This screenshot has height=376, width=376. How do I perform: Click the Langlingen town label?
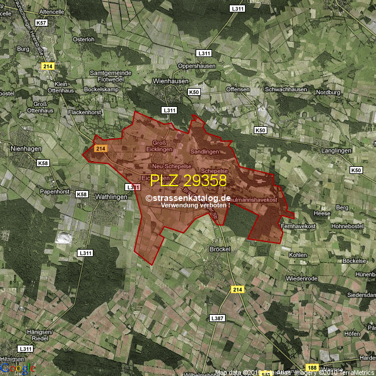pyautogui.click(x=336, y=150)
